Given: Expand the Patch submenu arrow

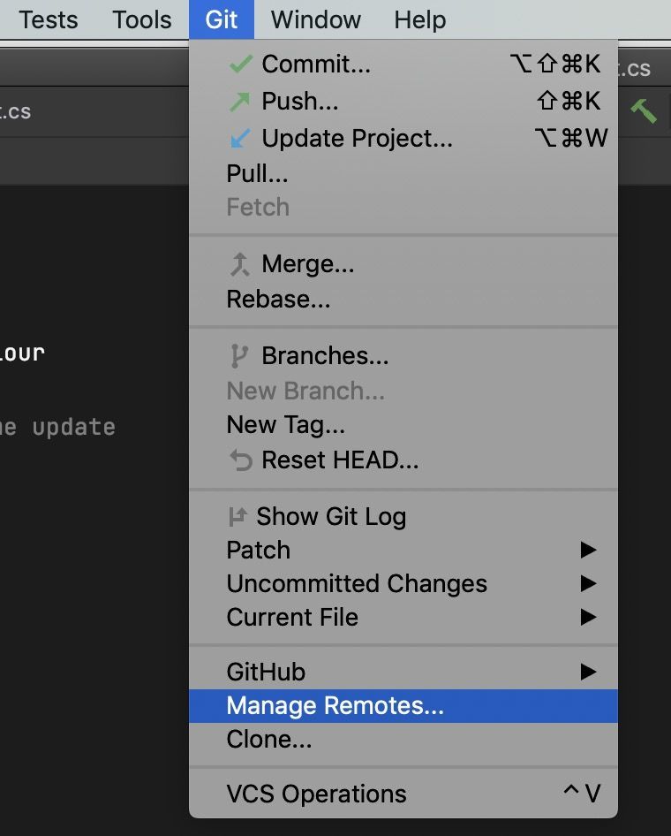Looking at the screenshot, I should pos(588,550).
